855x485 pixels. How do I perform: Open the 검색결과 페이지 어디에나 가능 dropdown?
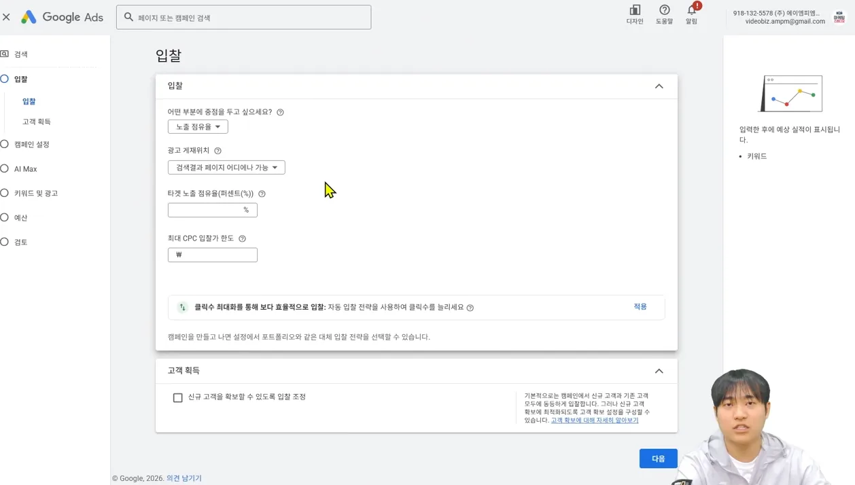(x=226, y=168)
